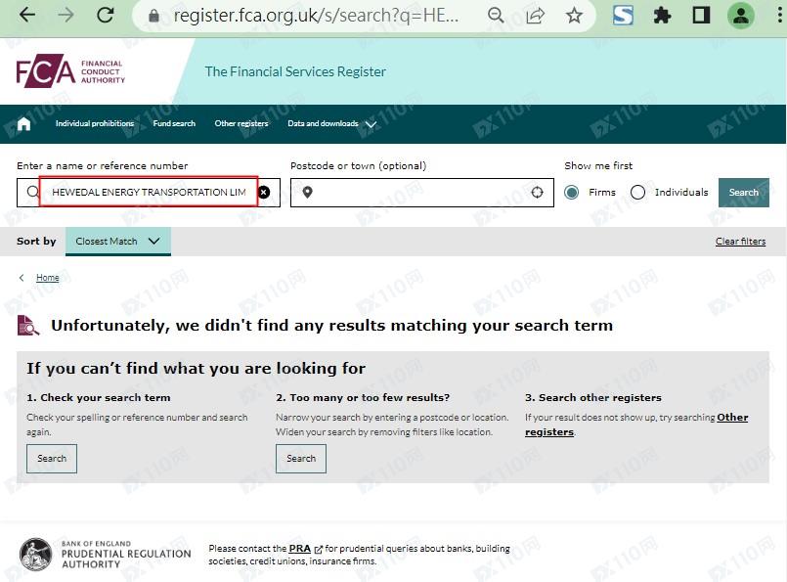Open Other registers in the nav bar
This screenshot has width=787, height=582.
pos(241,123)
